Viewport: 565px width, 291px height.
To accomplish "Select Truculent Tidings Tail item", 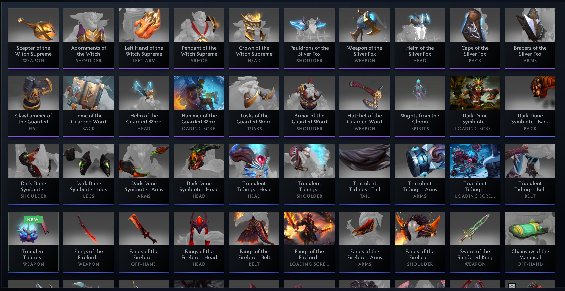I will [365, 174].
